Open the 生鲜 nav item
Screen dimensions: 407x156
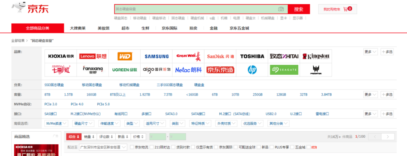(145, 28)
